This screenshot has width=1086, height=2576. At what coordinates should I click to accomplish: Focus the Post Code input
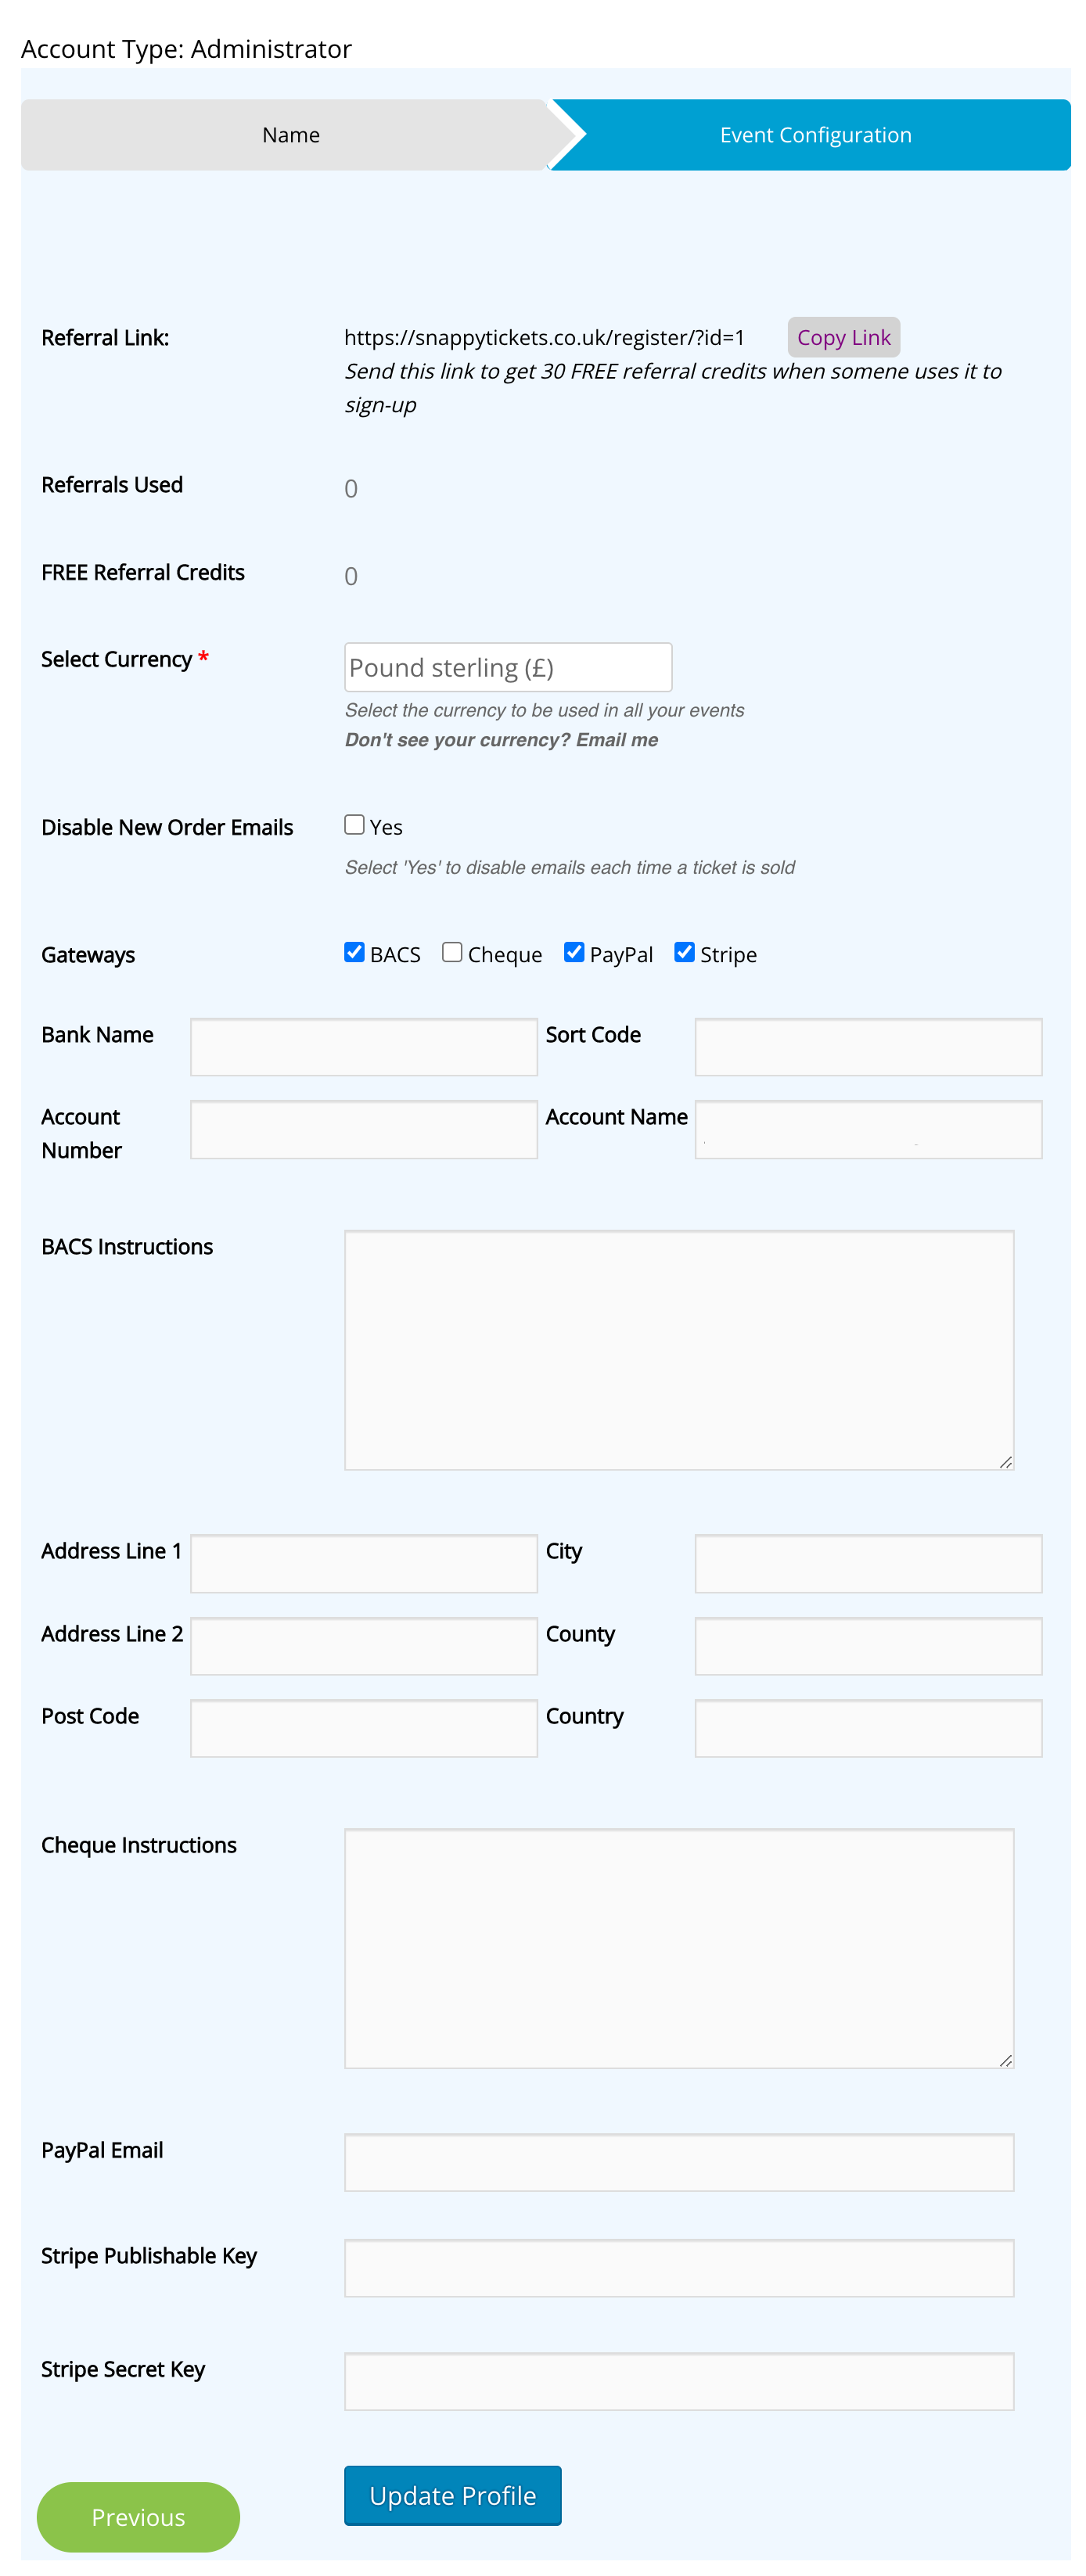pos(363,1728)
